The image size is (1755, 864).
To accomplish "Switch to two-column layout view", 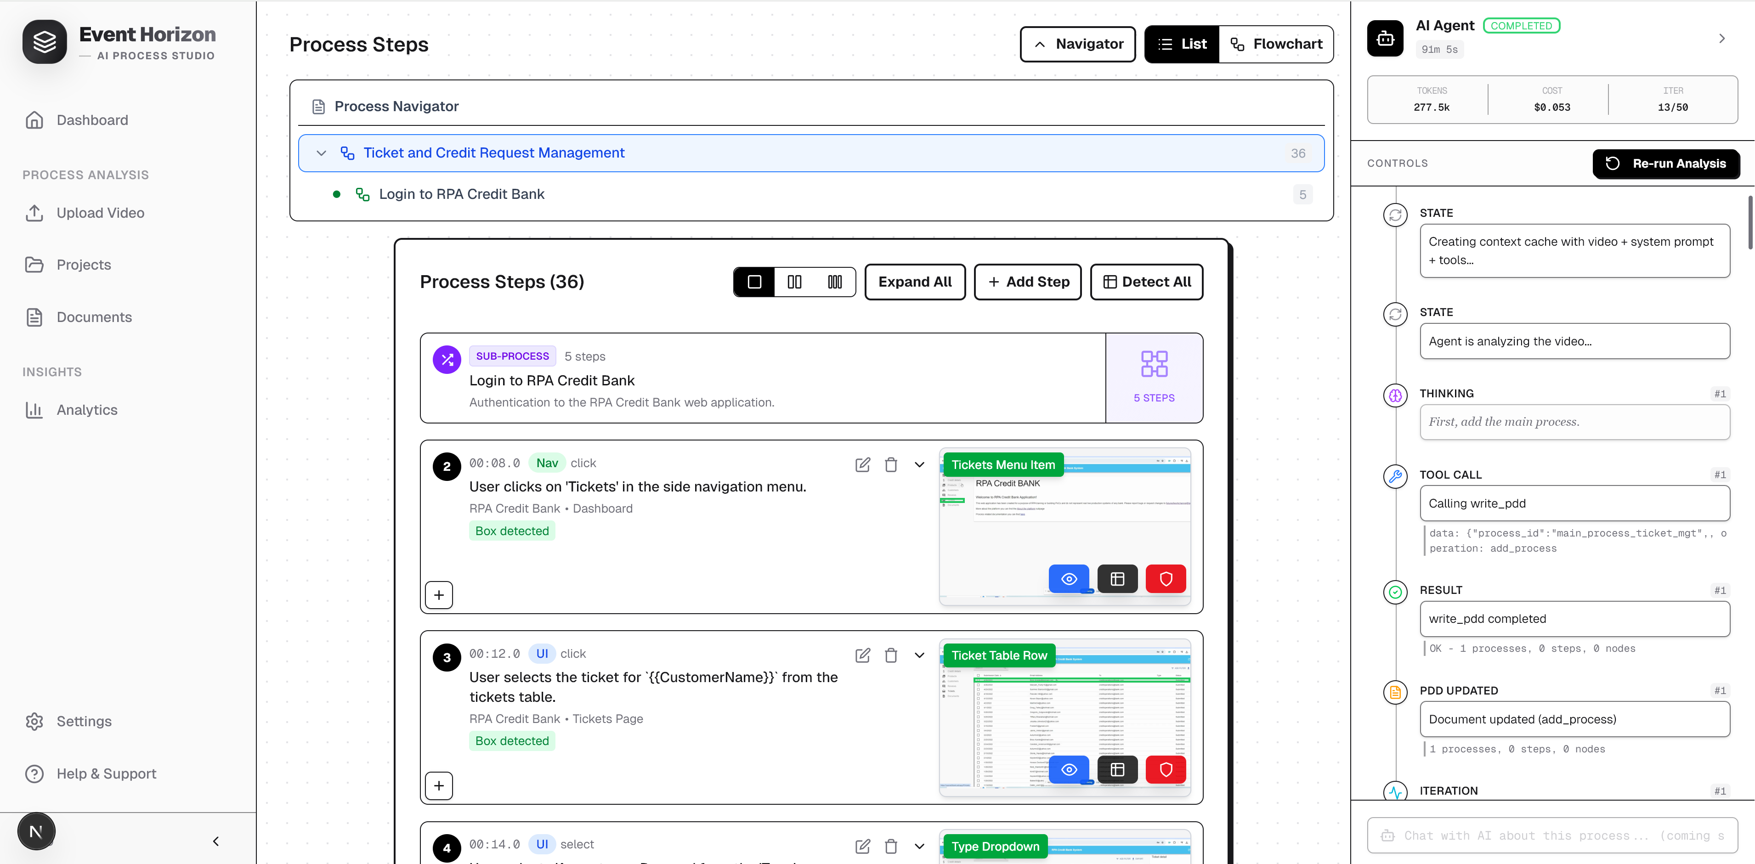I will [x=794, y=282].
